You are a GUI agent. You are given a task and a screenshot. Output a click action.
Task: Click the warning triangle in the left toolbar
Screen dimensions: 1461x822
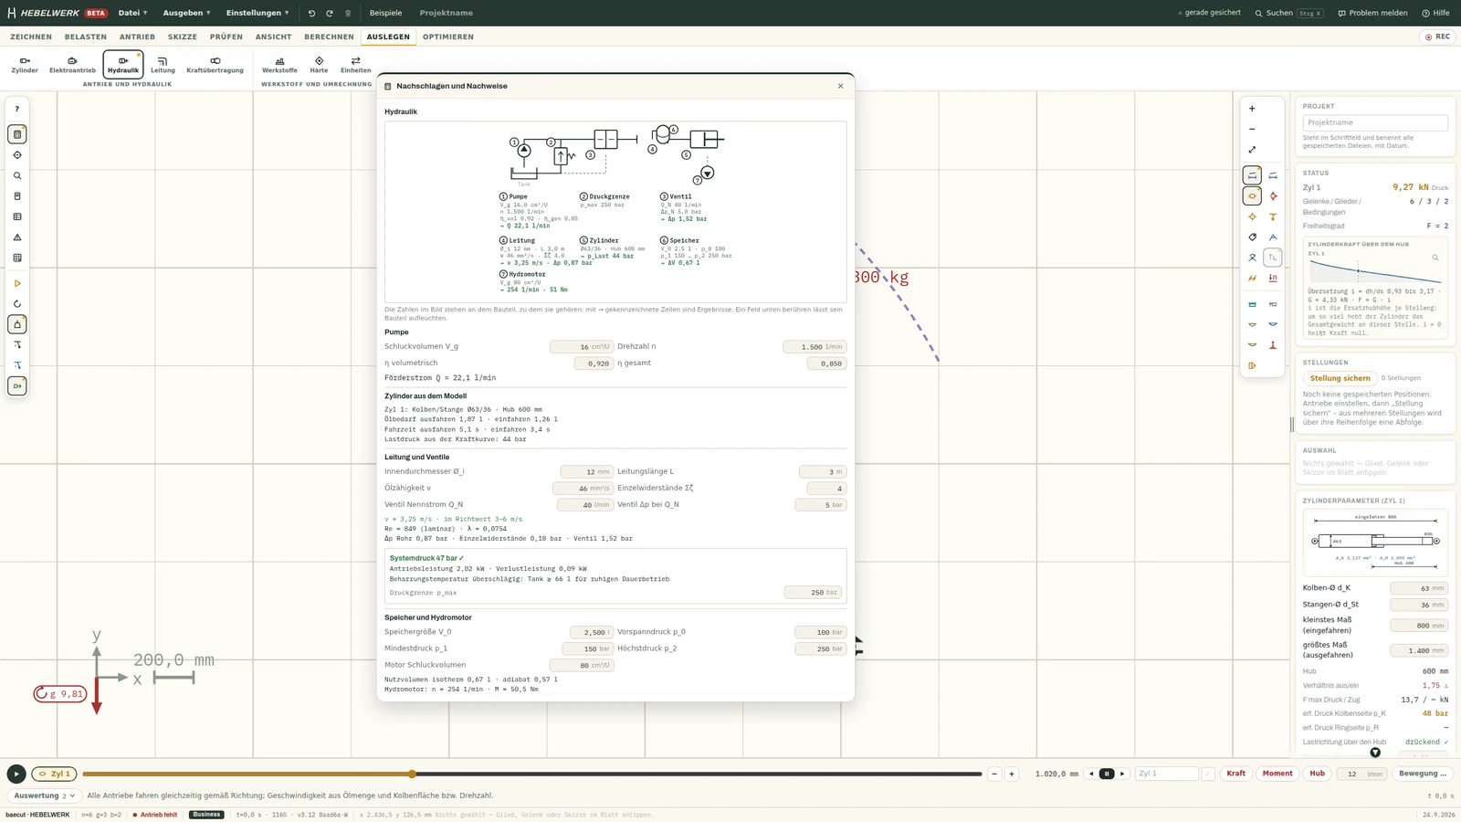pyautogui.click(x=17, y=237)
